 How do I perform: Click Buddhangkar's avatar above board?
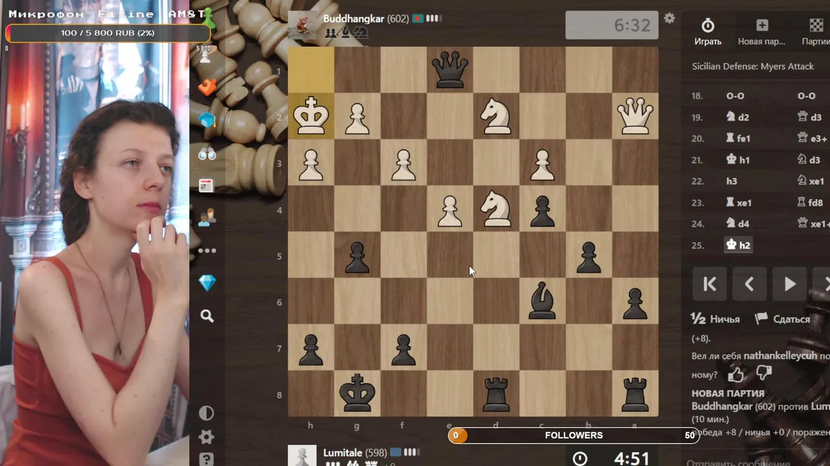(x=302, y=25)
